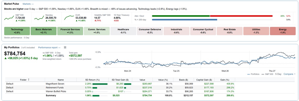The image size is (299, 101).
Task: Sort by the Name column header
Action: [61, 80]
